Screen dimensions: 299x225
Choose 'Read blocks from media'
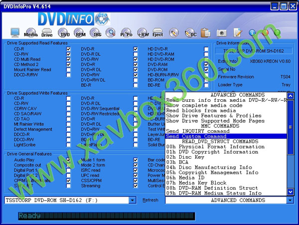226,110
